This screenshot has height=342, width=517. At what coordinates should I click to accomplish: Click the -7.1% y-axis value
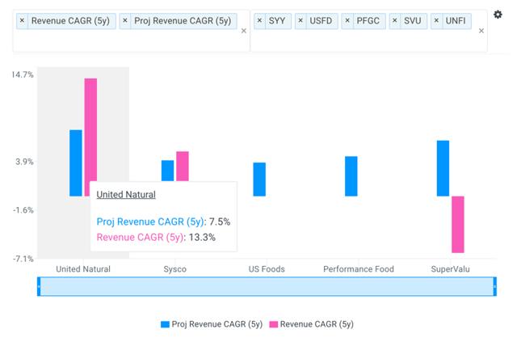(x=23, y=259)
